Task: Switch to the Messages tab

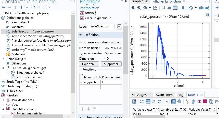Action: pos(139,95)
